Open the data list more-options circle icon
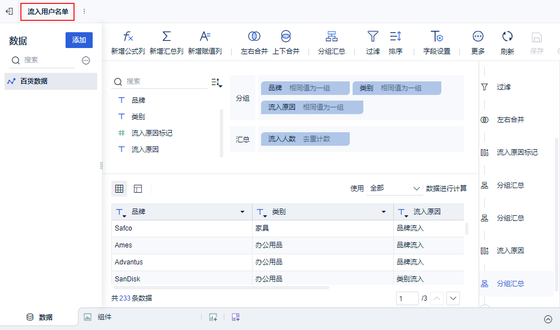The image size is (560, 330). coord(86,60)
